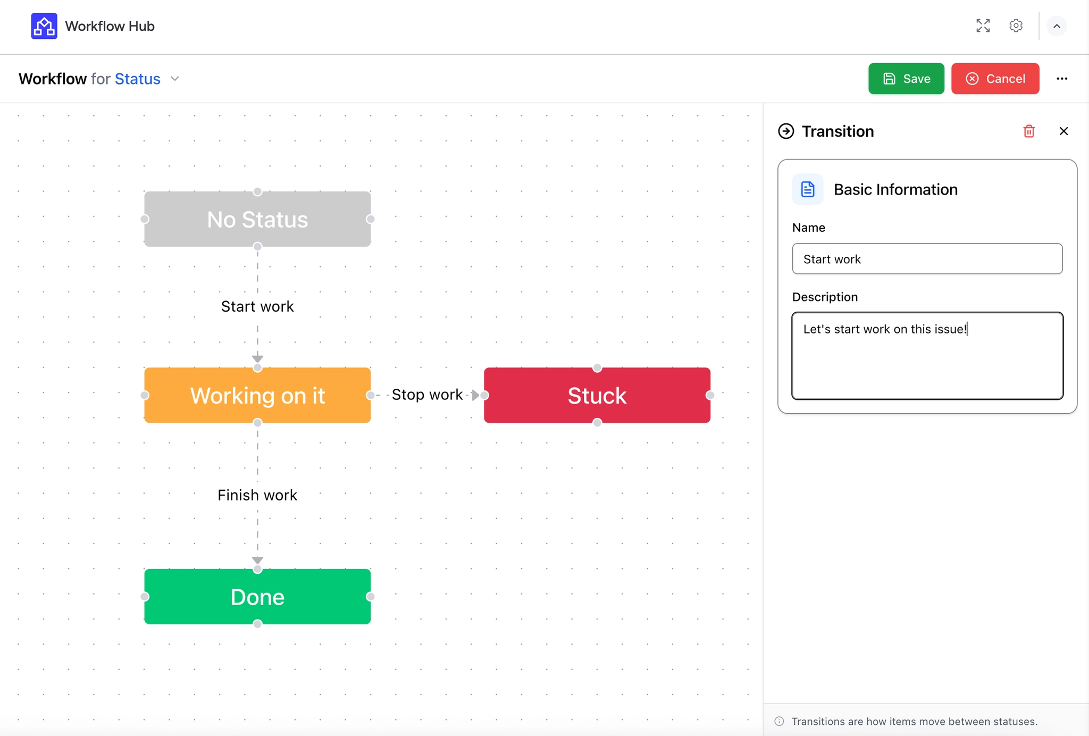The width and height of the screenshot is (1089, 736).
Task: Select the Working on it status node
Action: (257, 395)
